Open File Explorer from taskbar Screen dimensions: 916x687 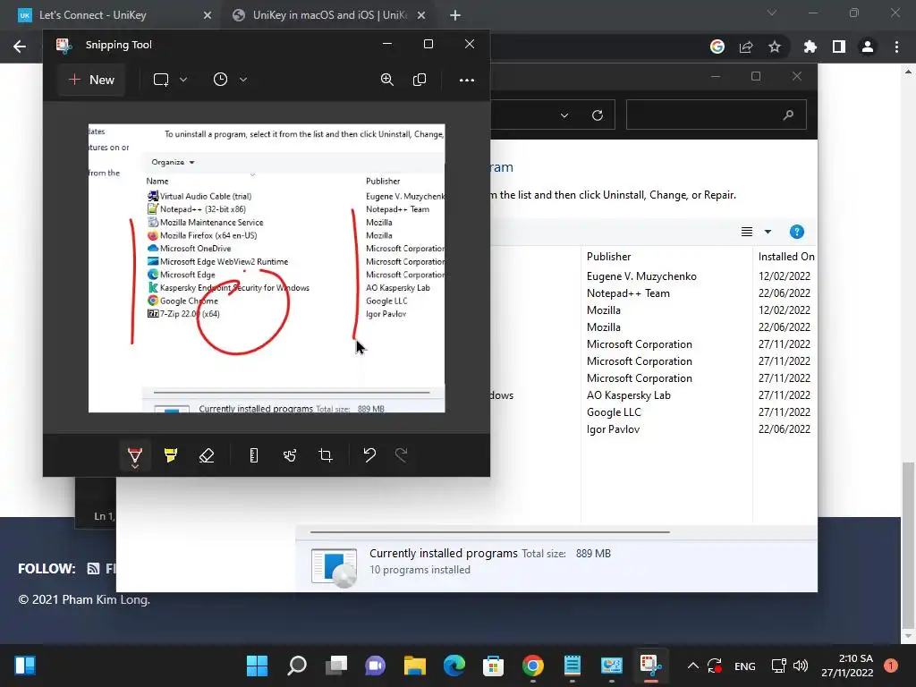(415, 666)
